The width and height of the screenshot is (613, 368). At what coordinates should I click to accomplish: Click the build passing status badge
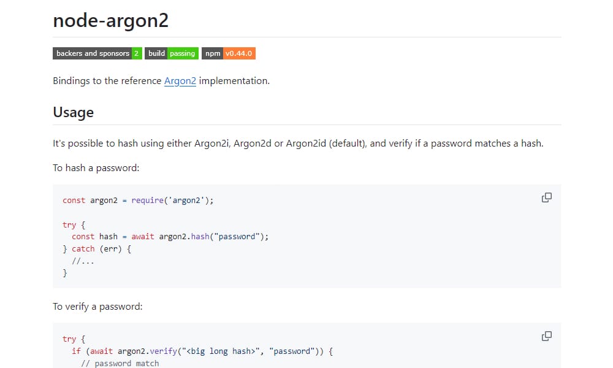tap(172, 53)
